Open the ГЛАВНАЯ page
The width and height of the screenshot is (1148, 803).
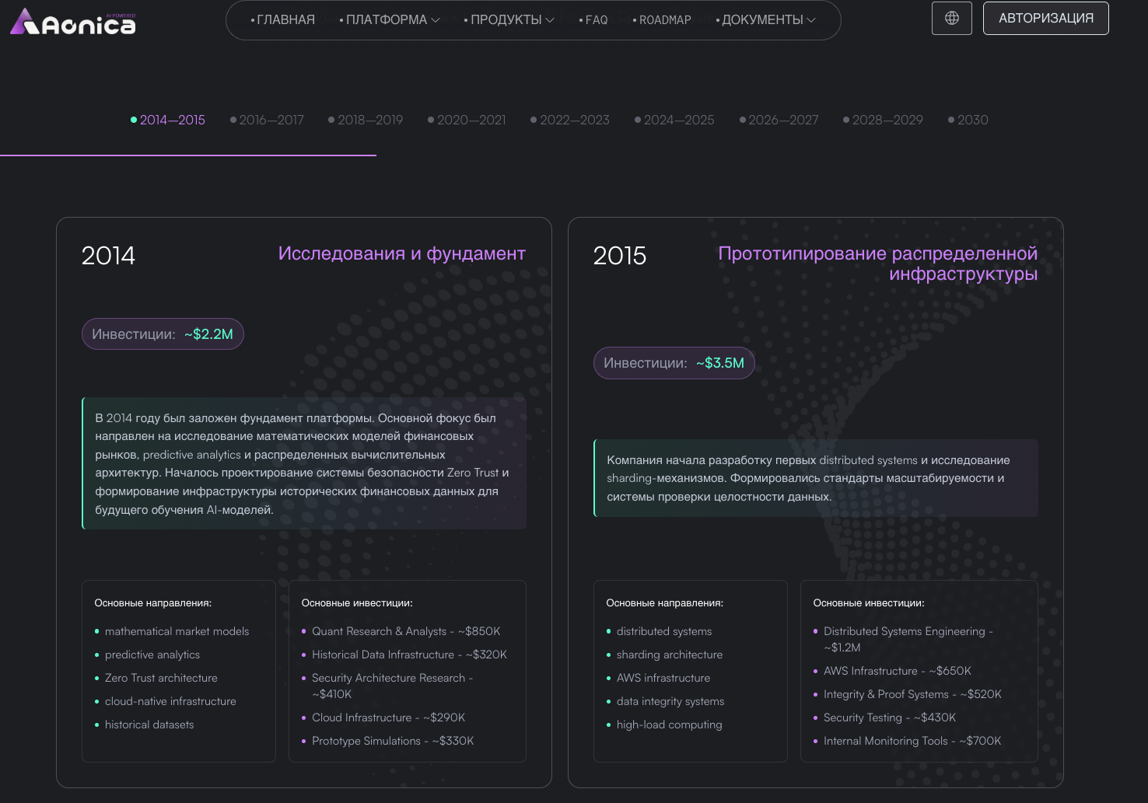(283, 20)
